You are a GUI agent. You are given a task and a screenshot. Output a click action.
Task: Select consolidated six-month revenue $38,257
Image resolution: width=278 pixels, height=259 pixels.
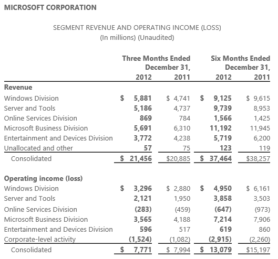coord(258,159)
